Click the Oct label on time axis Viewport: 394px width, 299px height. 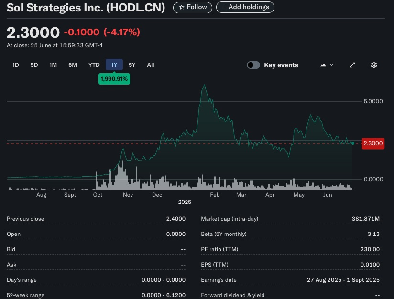tap(98, 195)
